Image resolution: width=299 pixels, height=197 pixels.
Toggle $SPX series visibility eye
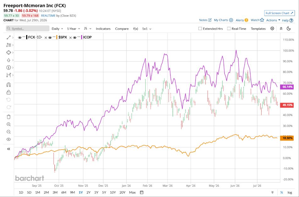[50, 38]
